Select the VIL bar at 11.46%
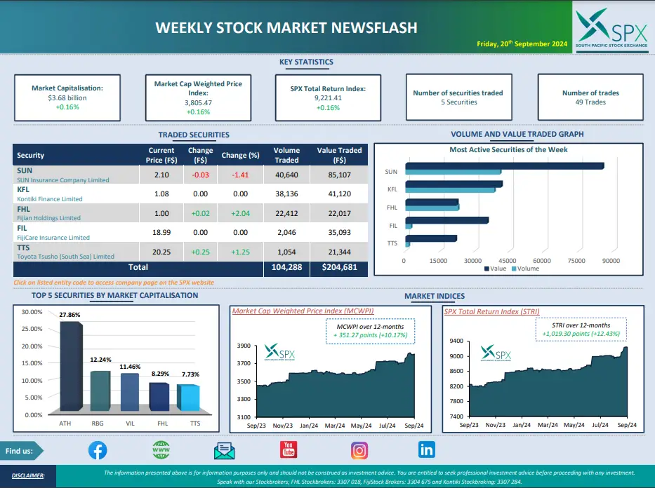Viewport: 655px width, 488px height. click(130, 392)
